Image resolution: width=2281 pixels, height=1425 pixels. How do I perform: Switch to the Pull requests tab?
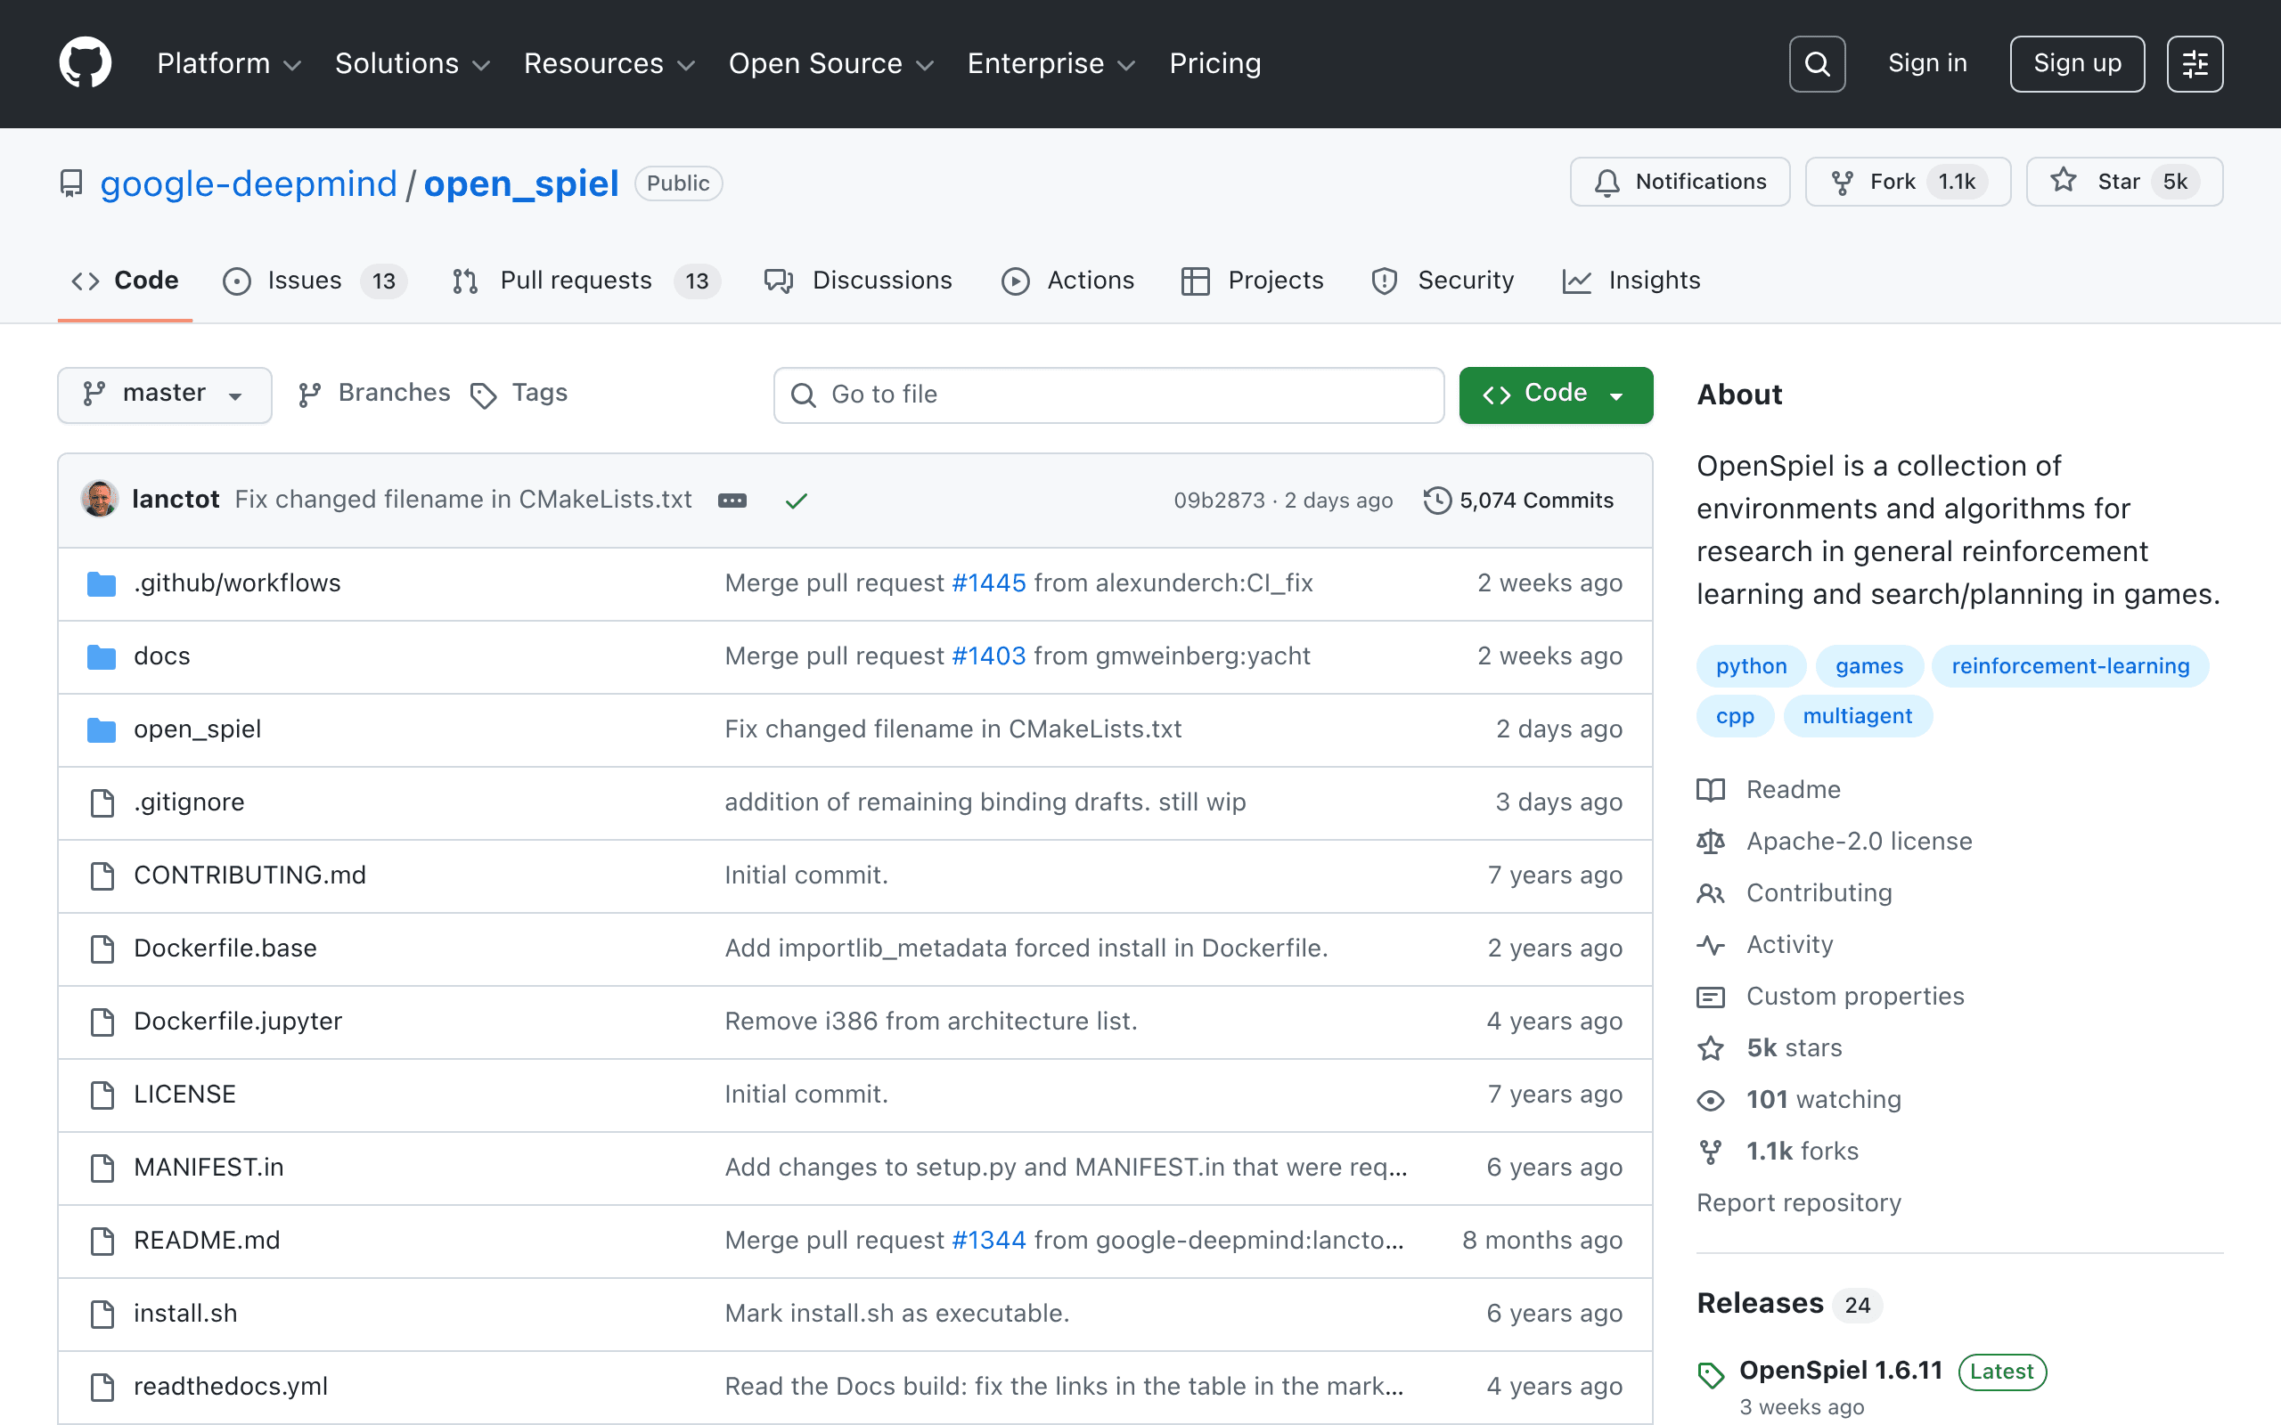point(585,281)
